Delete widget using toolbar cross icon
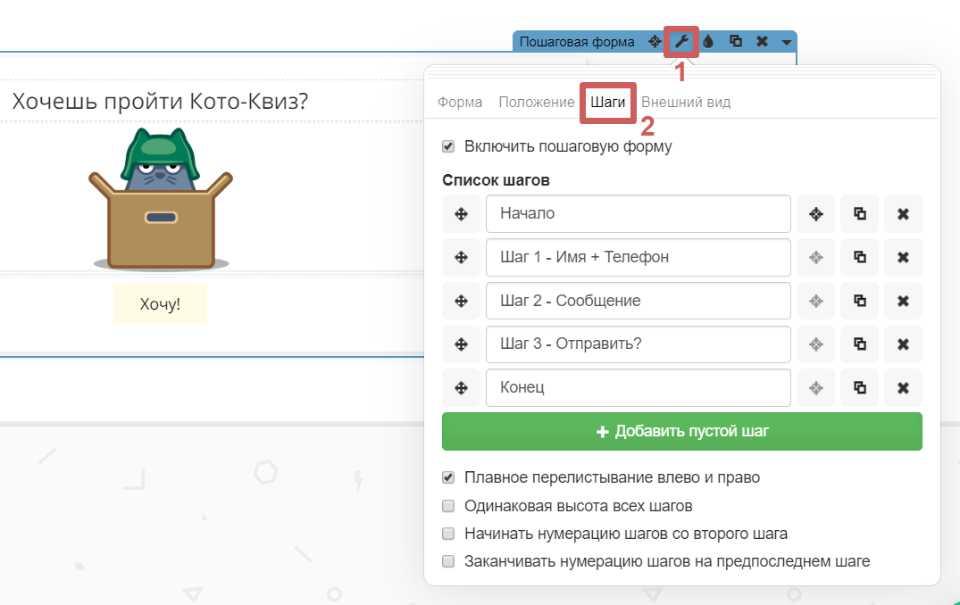This screenshot has width=960, height=605. [x=761, y=42]
